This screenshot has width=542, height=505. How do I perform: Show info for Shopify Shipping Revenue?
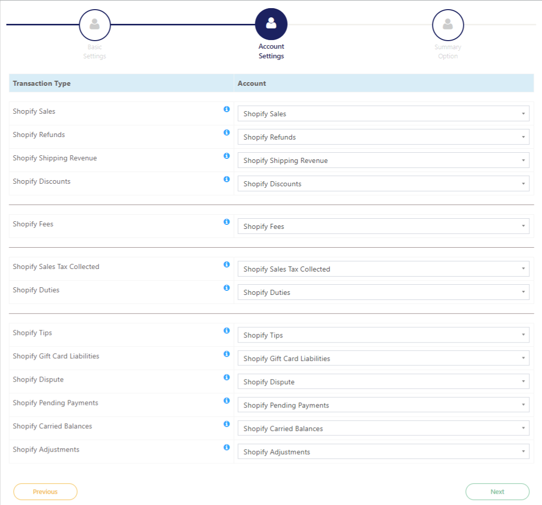pos(226,156)
